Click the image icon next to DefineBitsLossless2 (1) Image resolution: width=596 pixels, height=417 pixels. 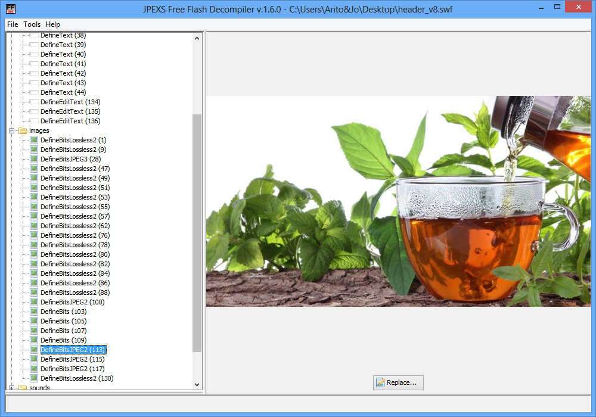coord(34,140)
